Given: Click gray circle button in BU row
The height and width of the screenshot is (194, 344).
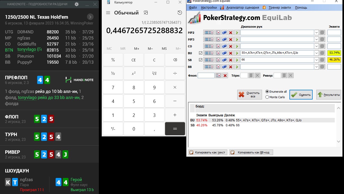Looking at the screenshot, I should (x=322, y=53).
